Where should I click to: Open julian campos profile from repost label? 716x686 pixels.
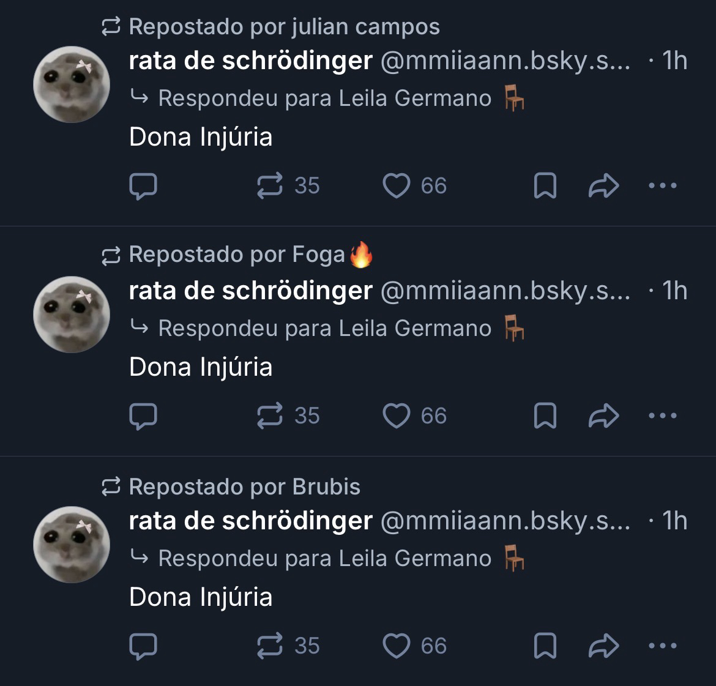click(365, 27)
